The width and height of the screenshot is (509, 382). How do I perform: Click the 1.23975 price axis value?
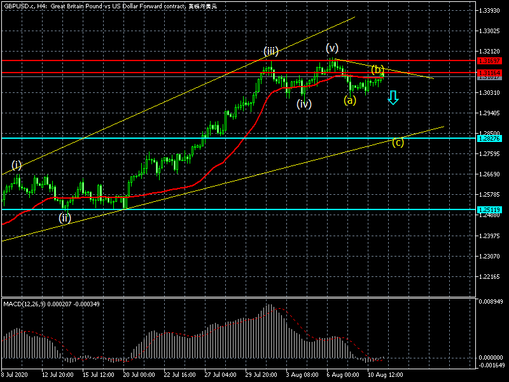tap(489, 236)
